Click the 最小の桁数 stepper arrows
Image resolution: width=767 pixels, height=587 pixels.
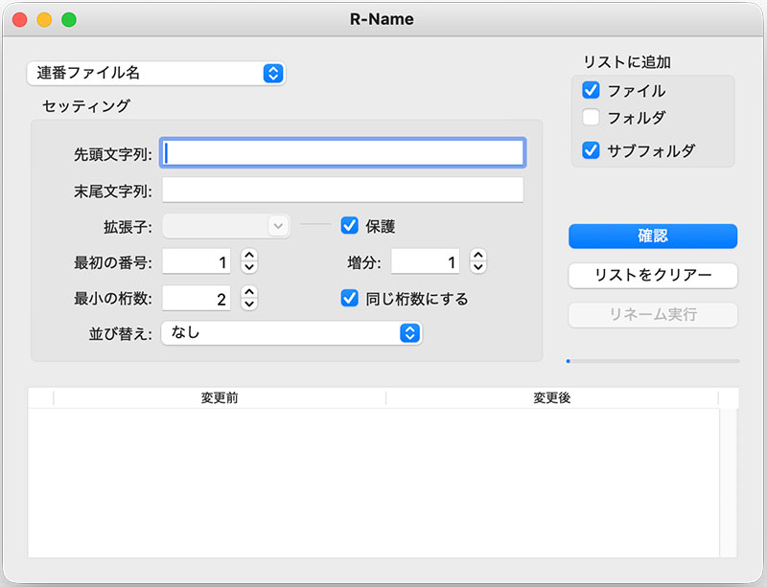point(249,299)
